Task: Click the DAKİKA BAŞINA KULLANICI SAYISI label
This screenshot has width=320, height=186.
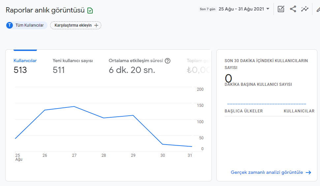Action: point(258,84)
